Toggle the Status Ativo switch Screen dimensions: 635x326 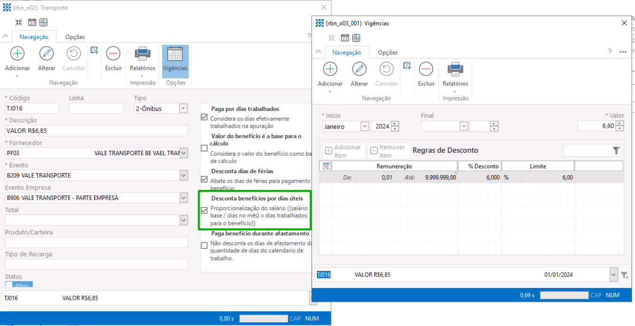[x=19, y=285]
